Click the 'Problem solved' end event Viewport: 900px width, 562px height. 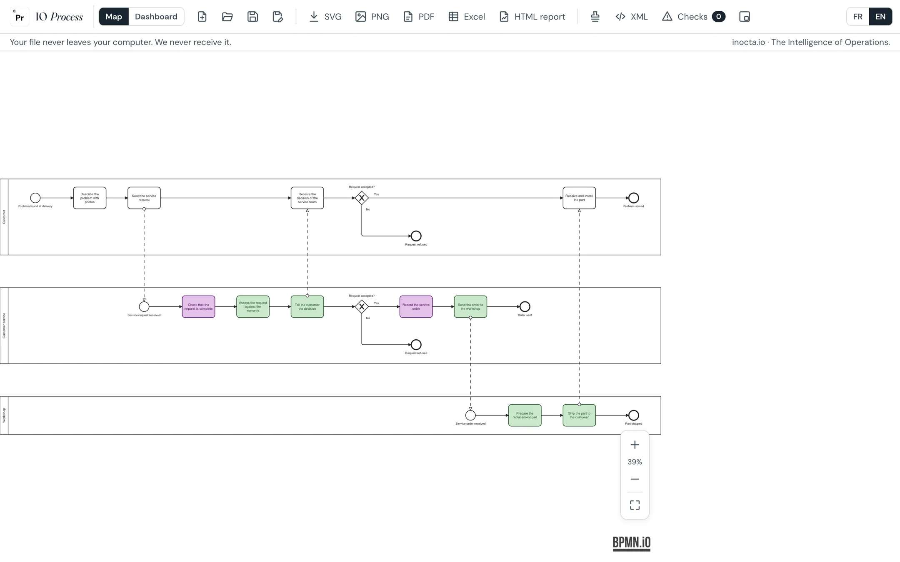(x=634, y=198)
